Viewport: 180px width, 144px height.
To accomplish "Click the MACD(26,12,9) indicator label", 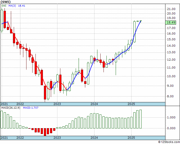I will point(11,108).
